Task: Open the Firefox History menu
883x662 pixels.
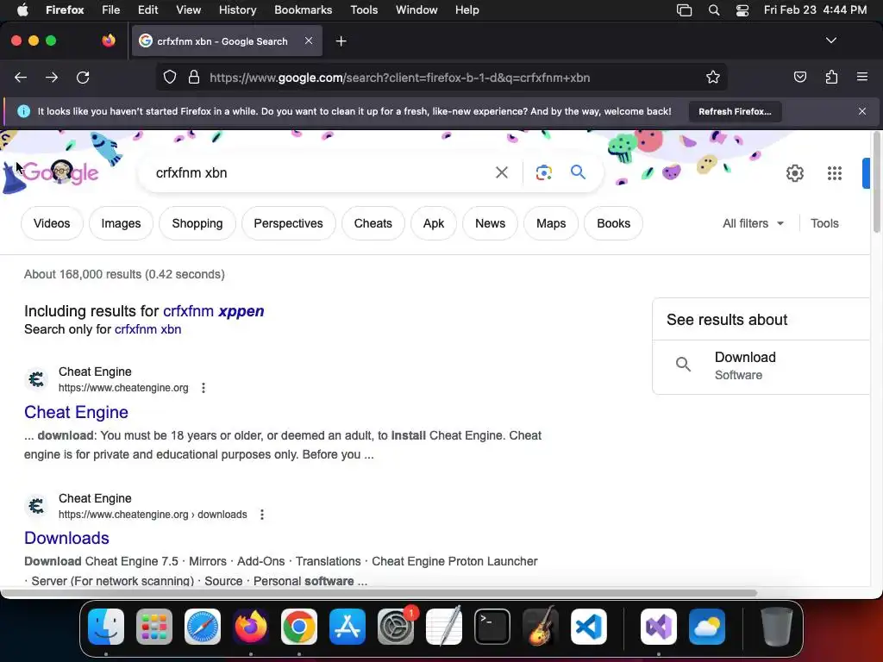Action: 237,10
